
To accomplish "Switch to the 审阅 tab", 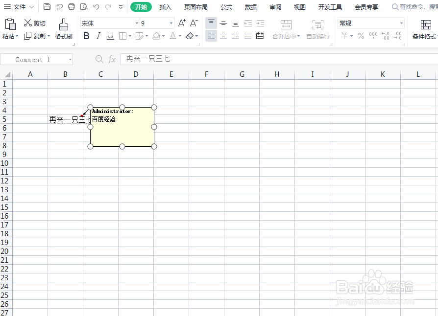I will click(275, 7).
